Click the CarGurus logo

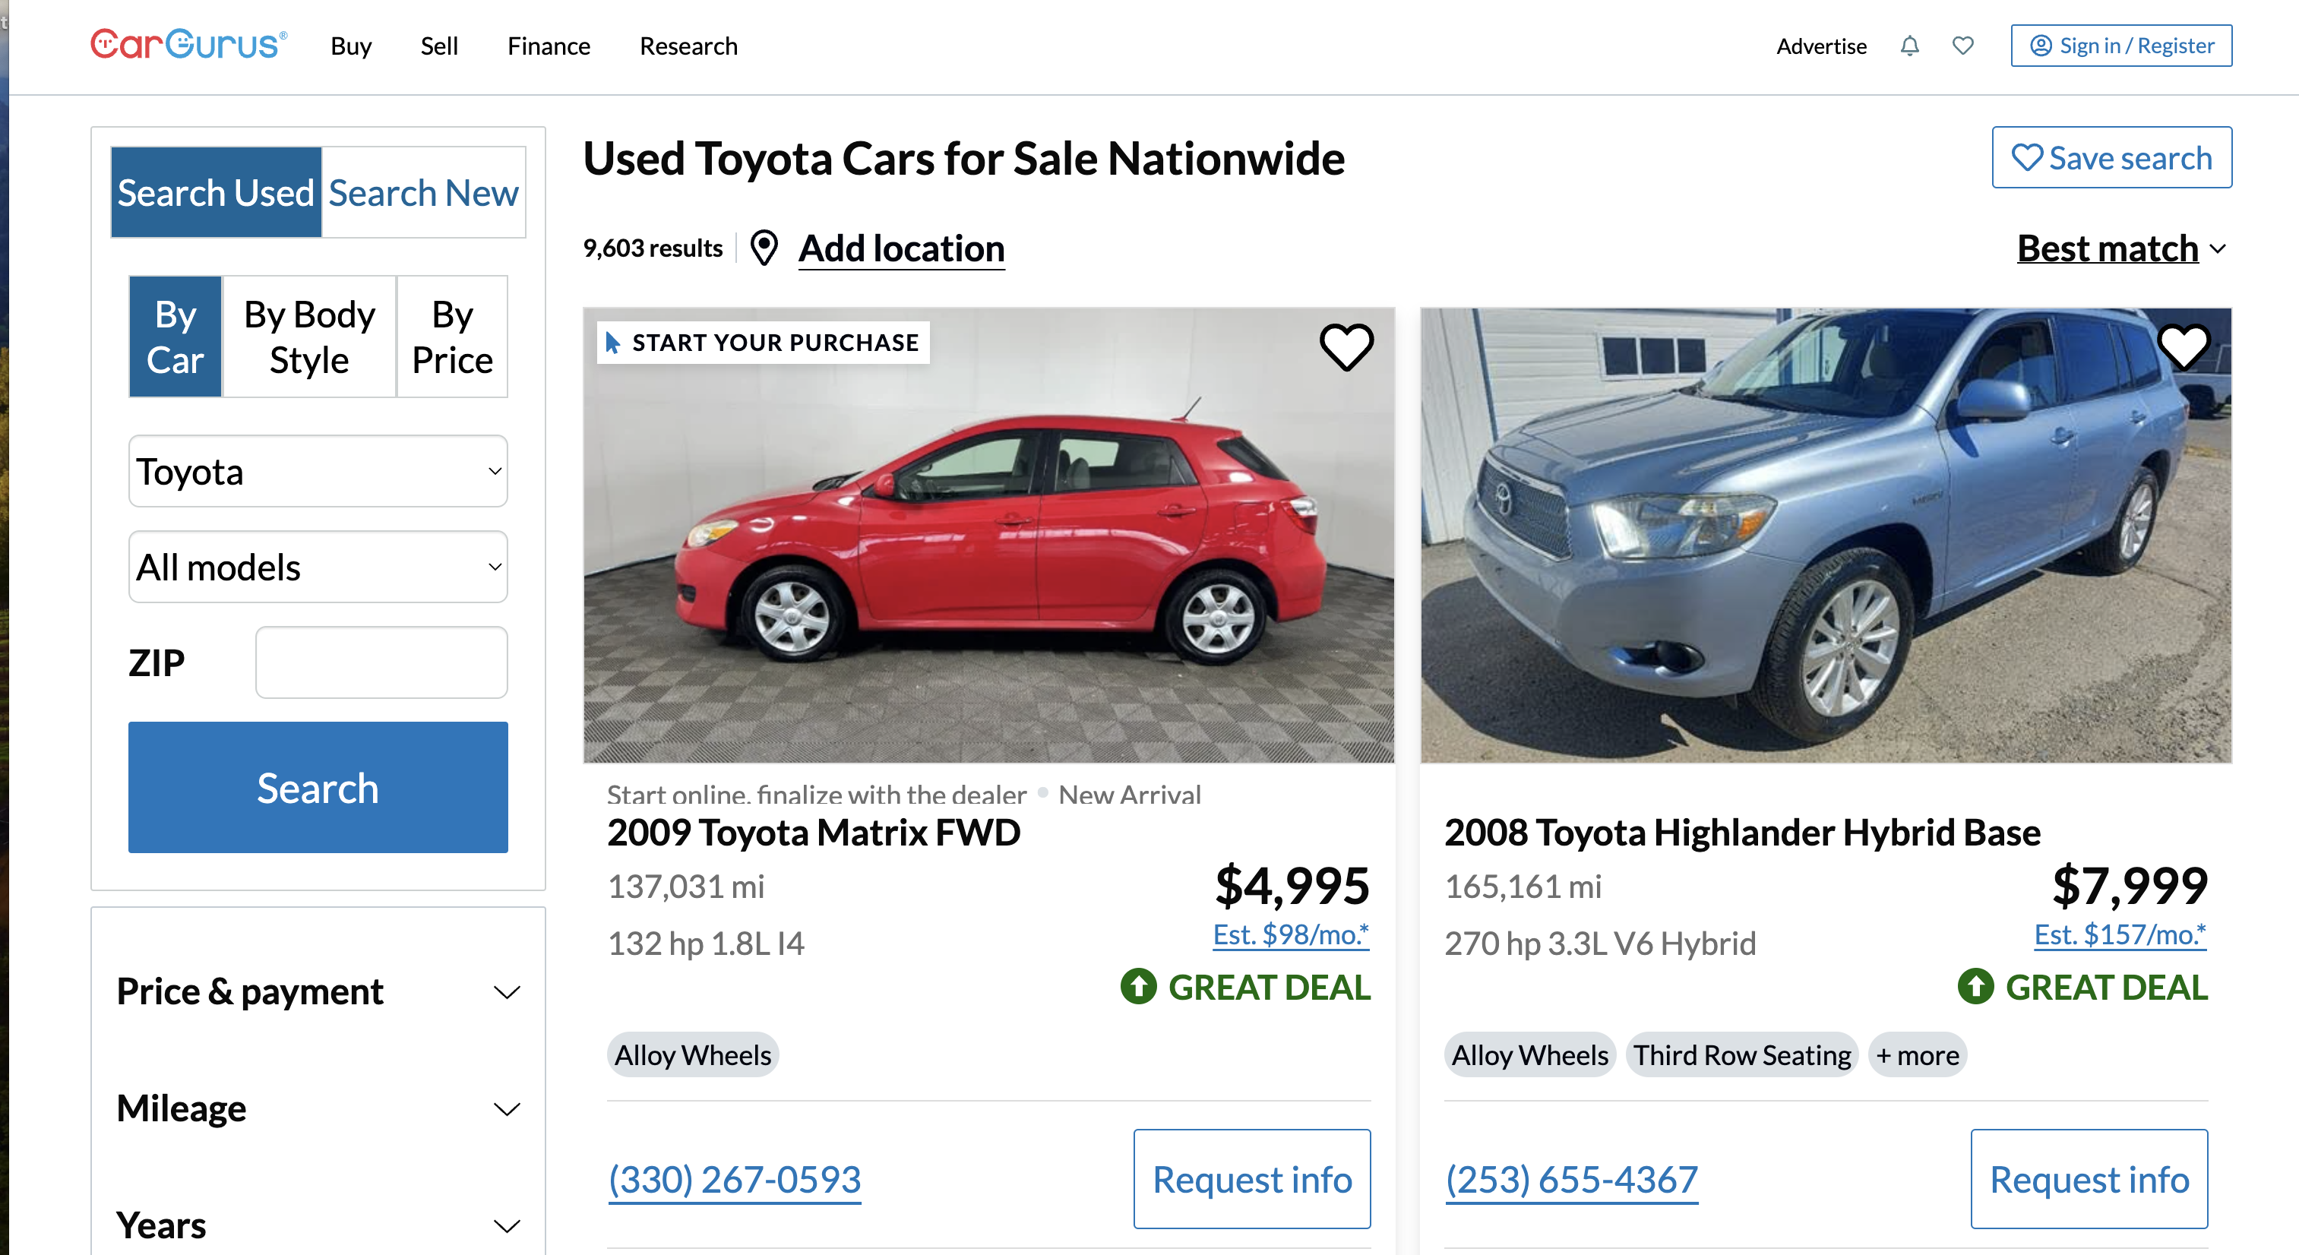188,45
